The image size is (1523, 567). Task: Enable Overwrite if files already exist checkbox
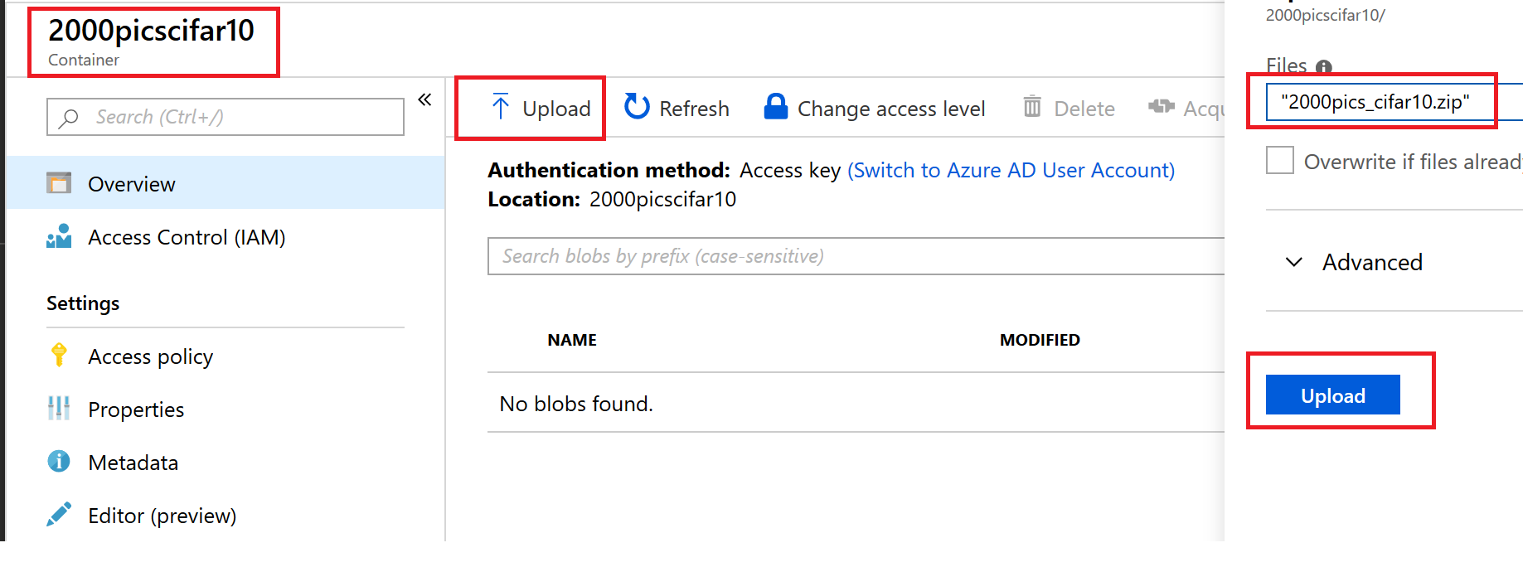(x=1280, y=160)
